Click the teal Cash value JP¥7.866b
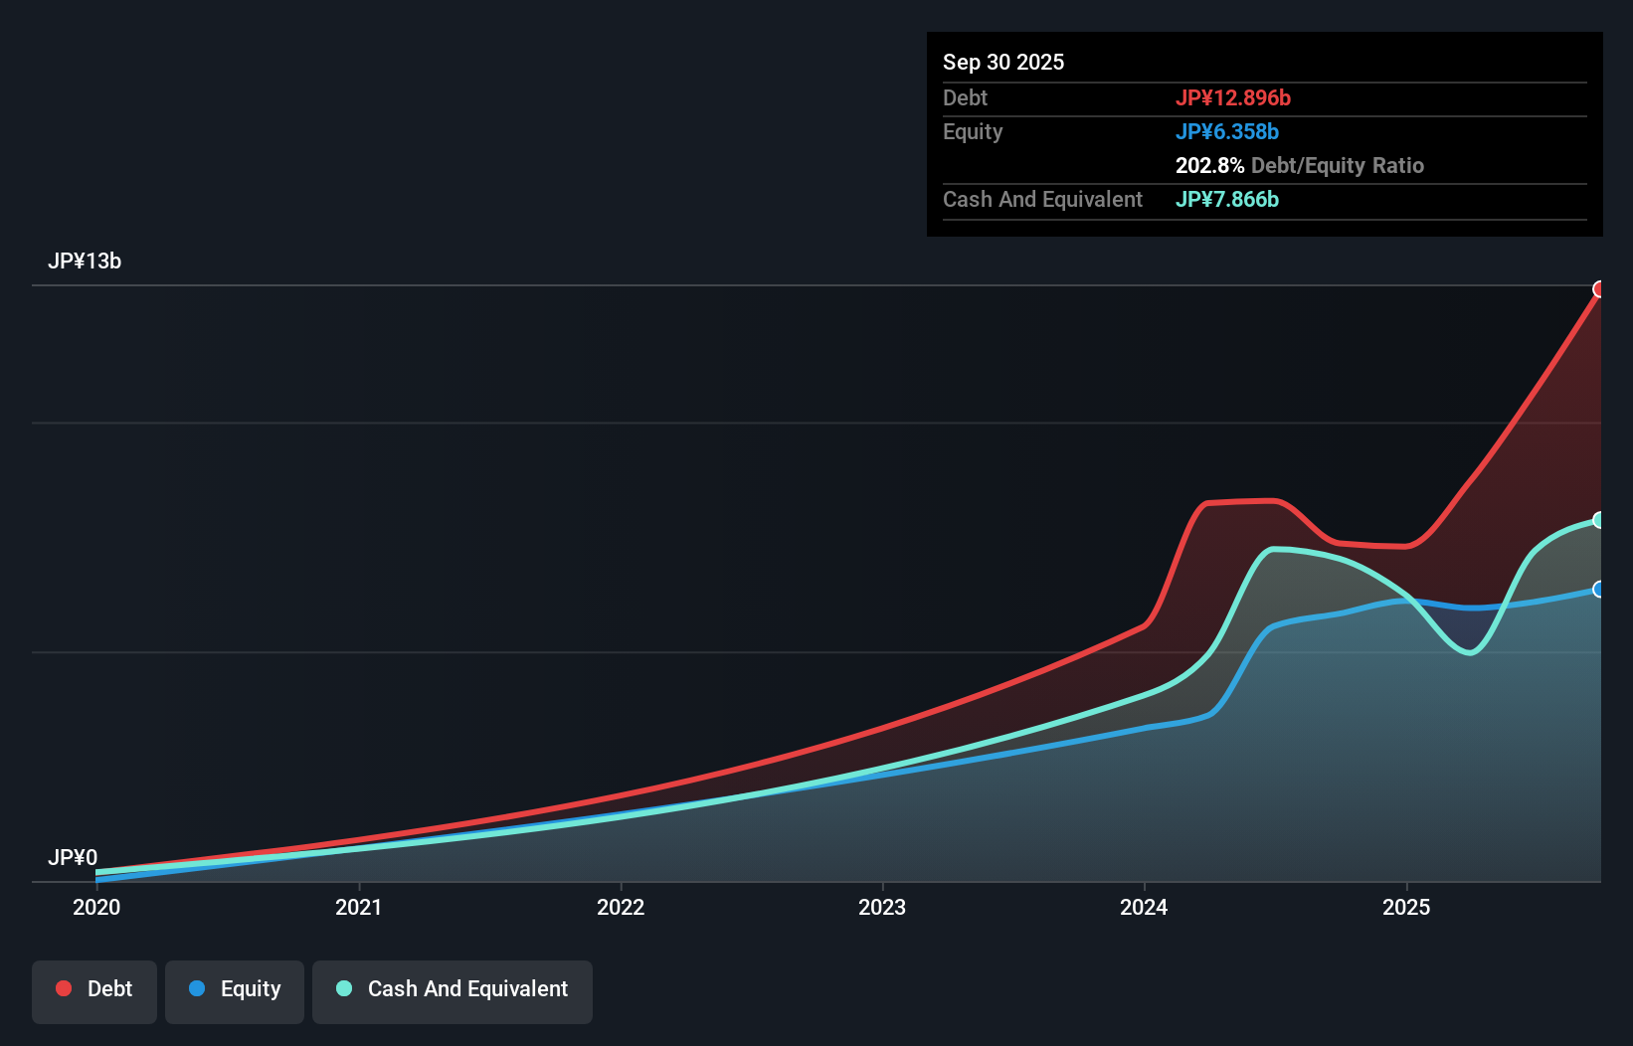The image size is (1633, 1046). (1227, 200)
